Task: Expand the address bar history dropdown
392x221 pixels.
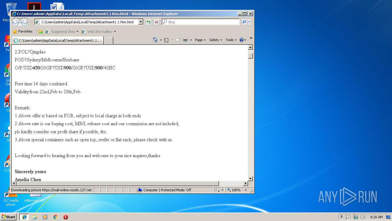Action: [141, 22]
